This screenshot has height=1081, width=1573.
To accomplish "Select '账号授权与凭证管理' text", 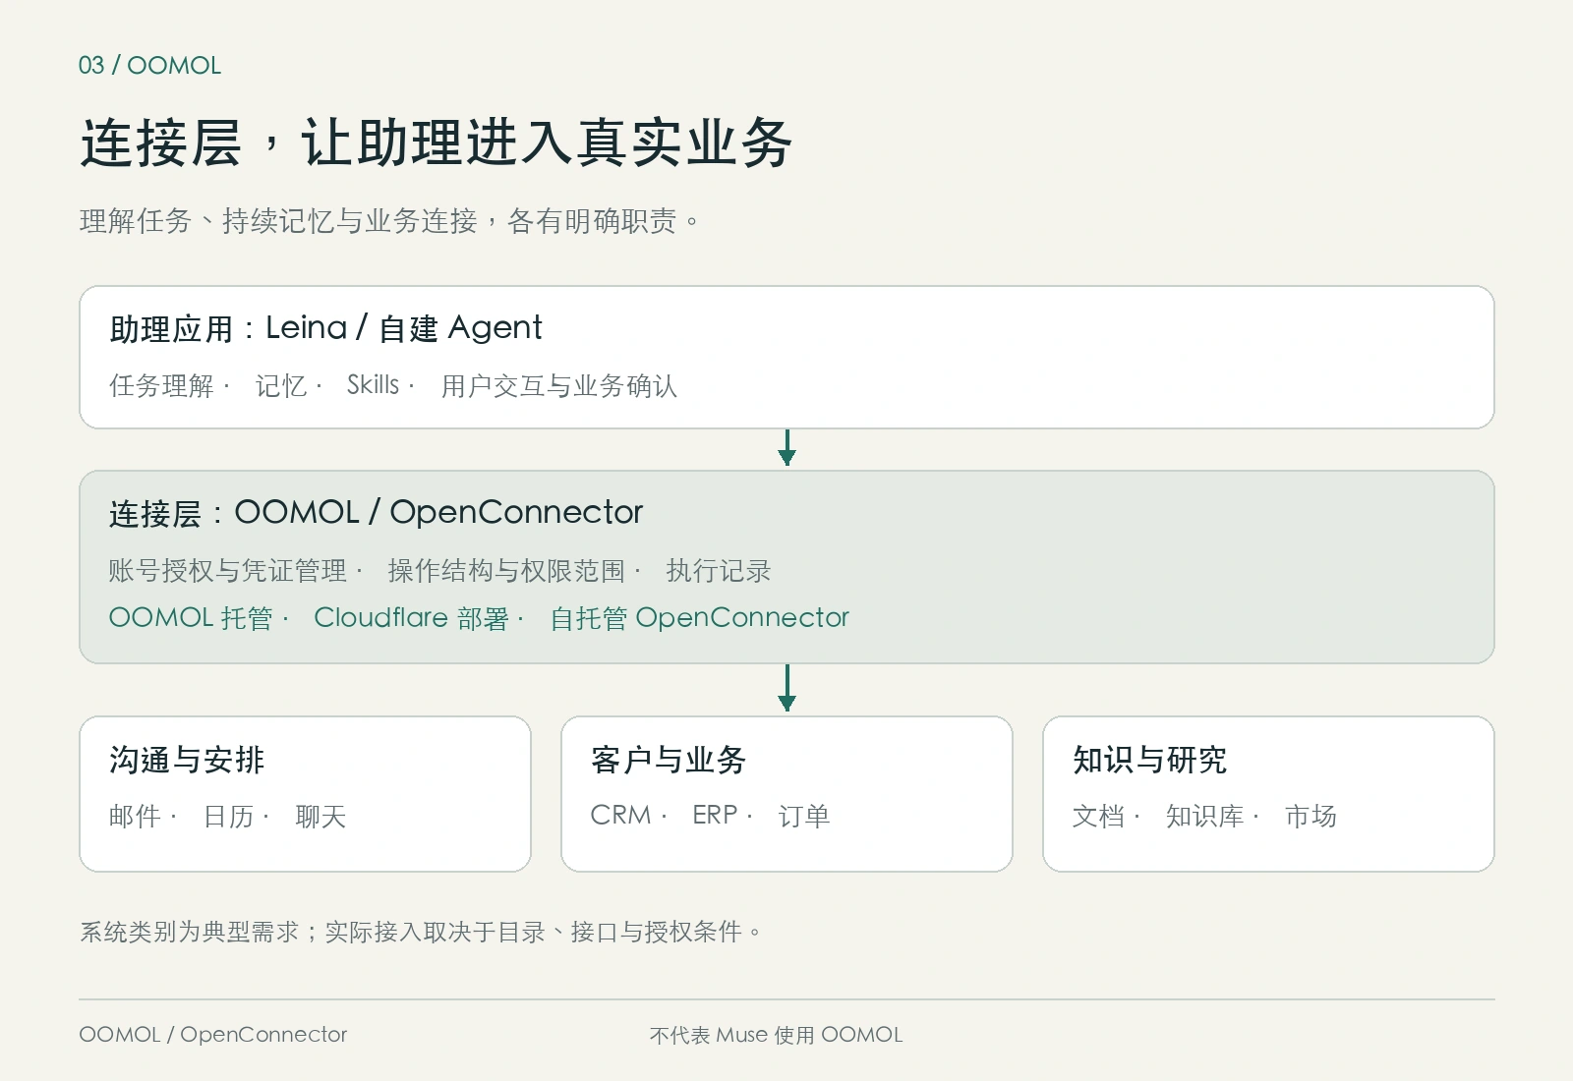I will point(228,570).
